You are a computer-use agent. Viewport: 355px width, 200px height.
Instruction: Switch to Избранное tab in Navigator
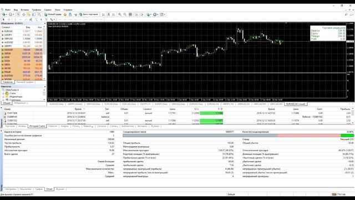tap(20, 103)
